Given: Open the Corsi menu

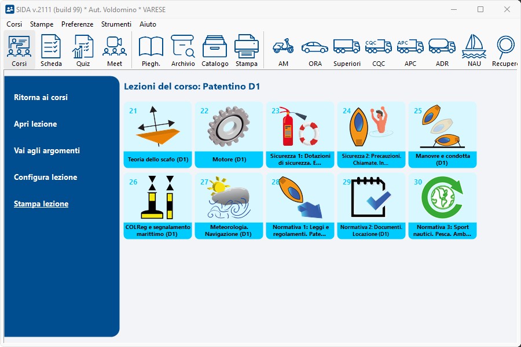Looking at the screenshot, I should point(14,24).
